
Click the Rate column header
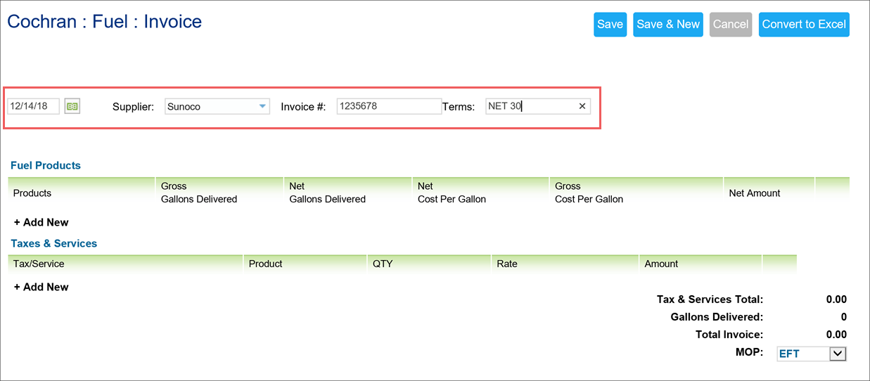coord(506,264)
